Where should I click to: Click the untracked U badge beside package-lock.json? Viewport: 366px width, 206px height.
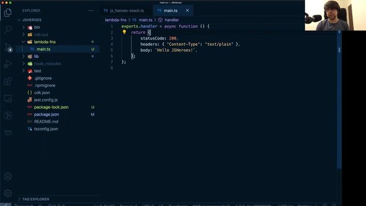93,107
